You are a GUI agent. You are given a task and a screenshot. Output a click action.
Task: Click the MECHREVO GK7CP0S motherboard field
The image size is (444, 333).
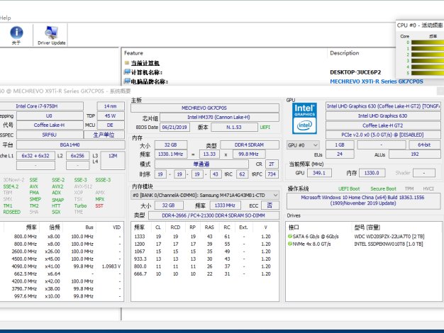(205, 108)
